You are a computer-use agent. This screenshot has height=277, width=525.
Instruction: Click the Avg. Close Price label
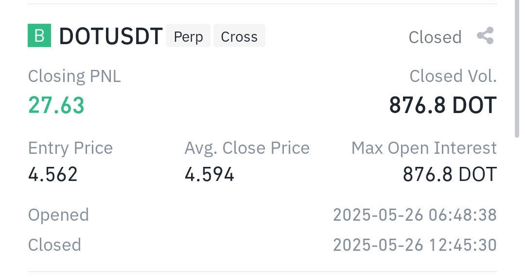247,148
